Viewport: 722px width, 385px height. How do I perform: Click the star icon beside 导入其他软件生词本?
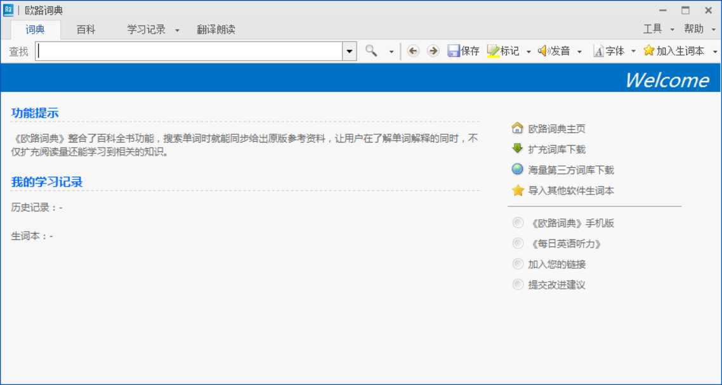[x=518, y=190]
